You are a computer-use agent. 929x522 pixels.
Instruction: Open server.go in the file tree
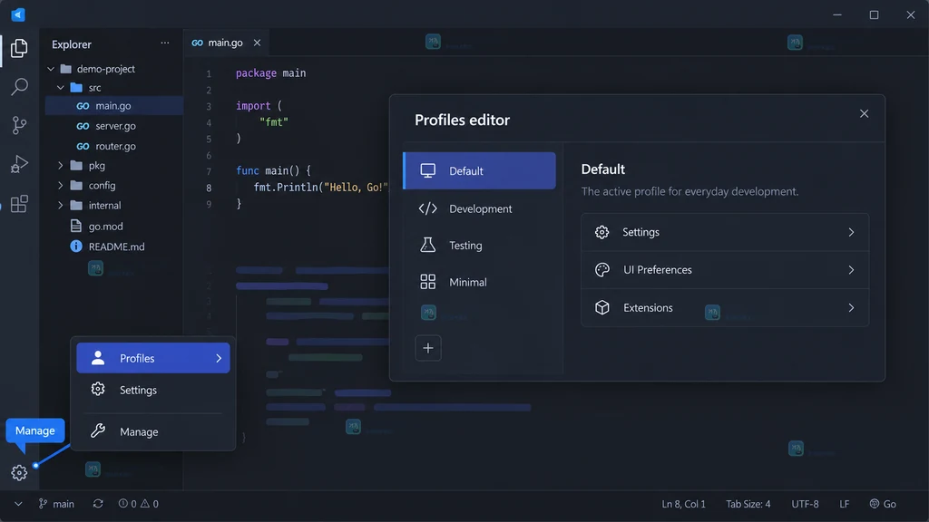[113, 126]
